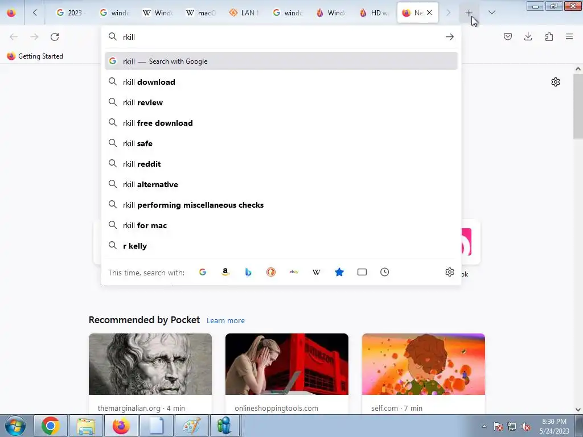This screenshot has height=437, width=583.
Task: Search this time with DuckDuckGo
Action: (x=270, y=272)
